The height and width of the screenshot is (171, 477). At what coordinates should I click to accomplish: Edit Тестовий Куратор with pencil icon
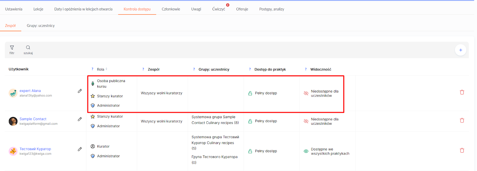[80, 149]
